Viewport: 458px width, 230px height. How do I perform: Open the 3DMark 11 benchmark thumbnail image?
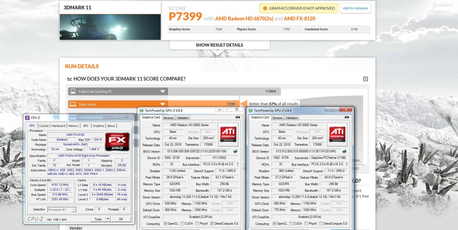coord(111,27)
